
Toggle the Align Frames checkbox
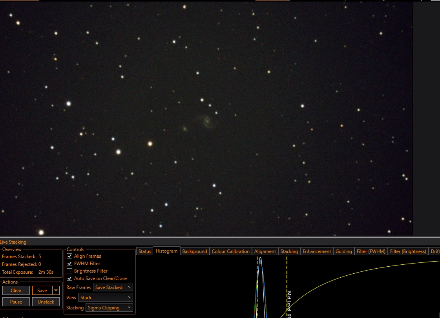pyautogui.click(x=69, y=256)
